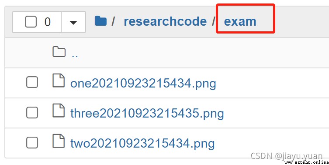Image resolution: width=329 pixels, height=165 pixels.
Task: Open the file one20210923215434.png
Action: point(143,83)
